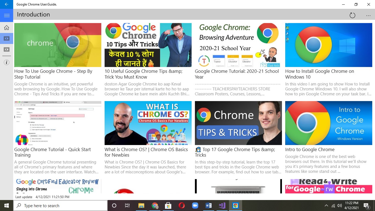Open the notification action center

[x=366, y=206]
